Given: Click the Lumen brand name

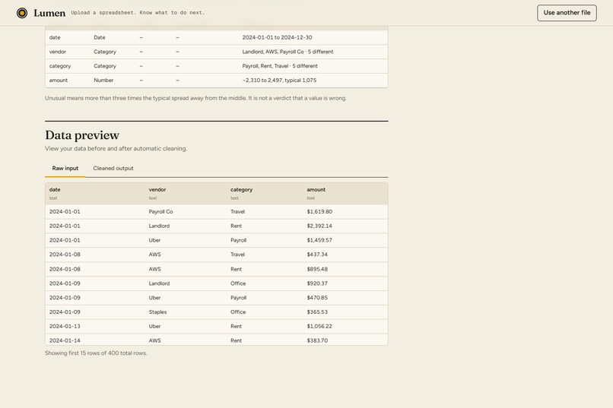Looking at the screenshot, I should [49, 13].
